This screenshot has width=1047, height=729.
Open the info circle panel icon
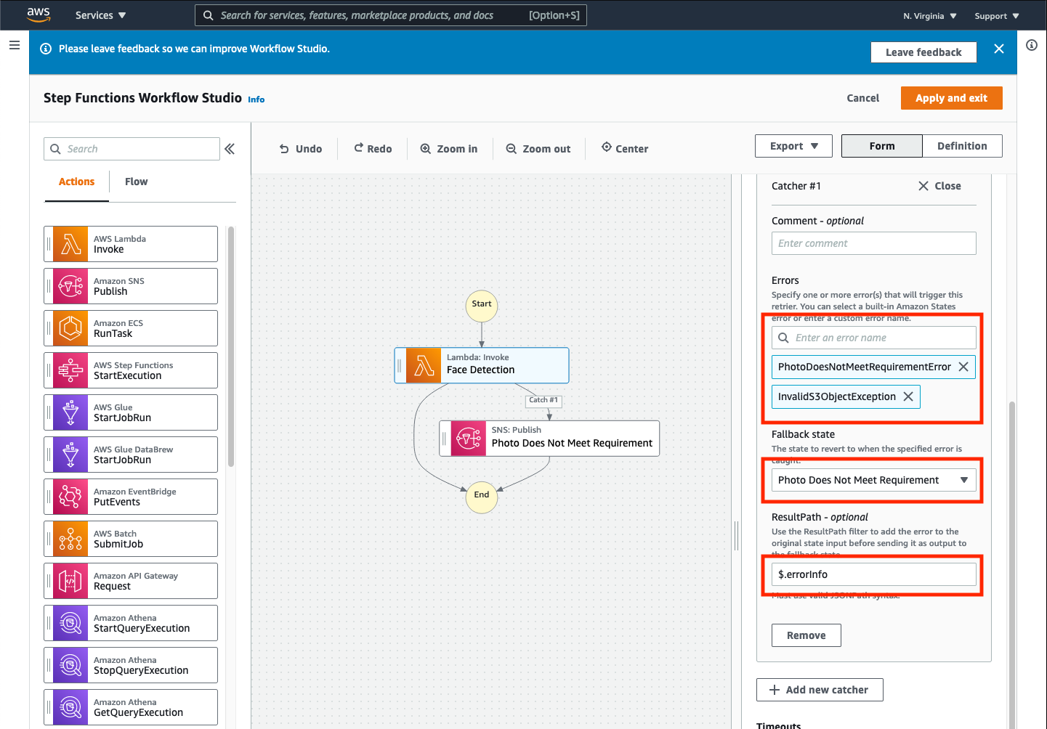1032,45
